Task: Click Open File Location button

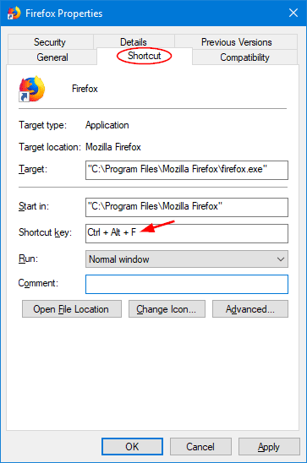Action: 72,309
